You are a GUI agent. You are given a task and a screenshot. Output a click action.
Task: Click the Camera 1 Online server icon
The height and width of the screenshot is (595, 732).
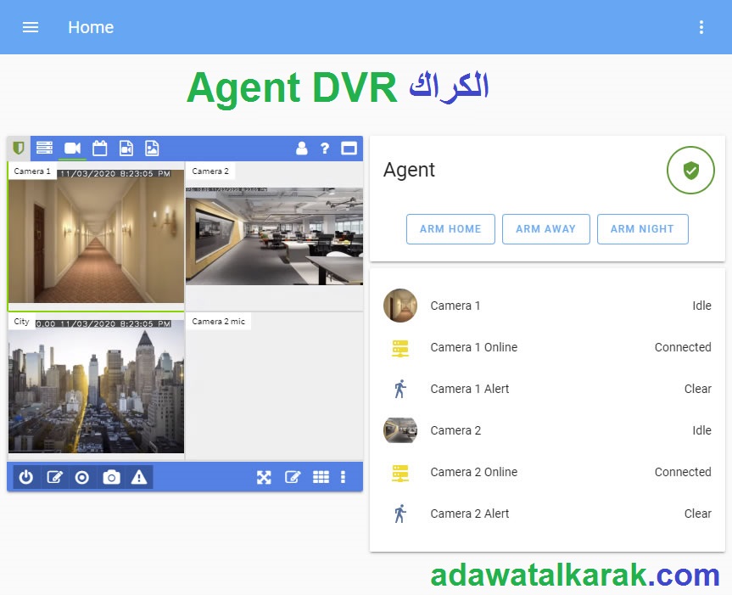click(400, 348)
